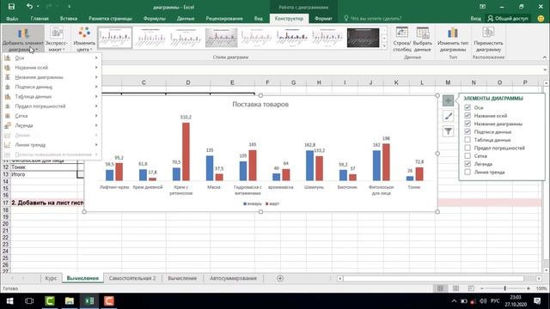Screen dimensions: 550x309
Task: Expand the Названия осей submenu
Action: click(x=52, y=67)
